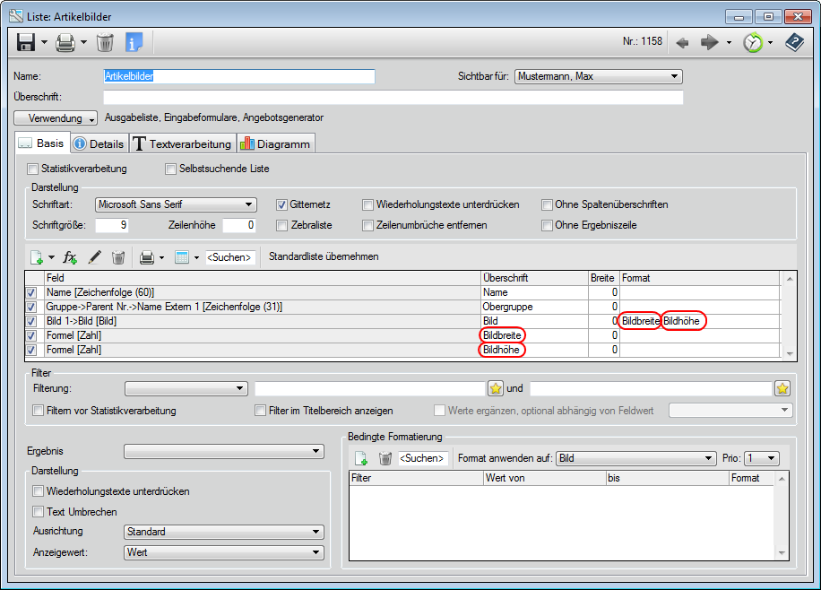Uncheck the Gitternetz checkbox
This screenshot has height=590, width=821.
click(281, 204)
